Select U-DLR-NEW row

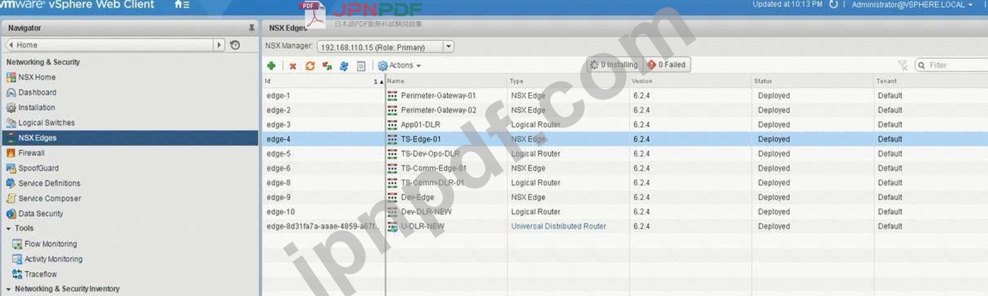pos(625,227)
